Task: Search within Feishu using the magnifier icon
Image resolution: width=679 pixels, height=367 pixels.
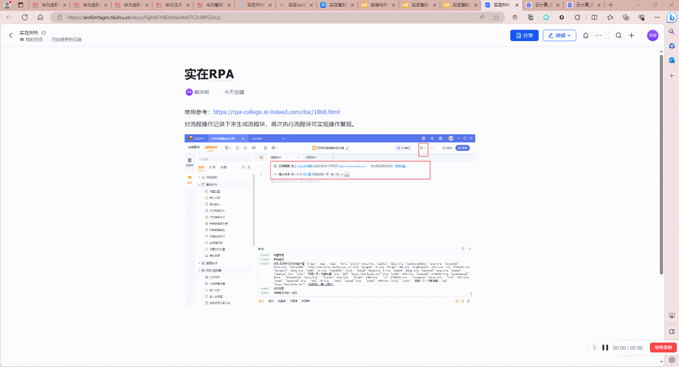Action: coord(618,35)
